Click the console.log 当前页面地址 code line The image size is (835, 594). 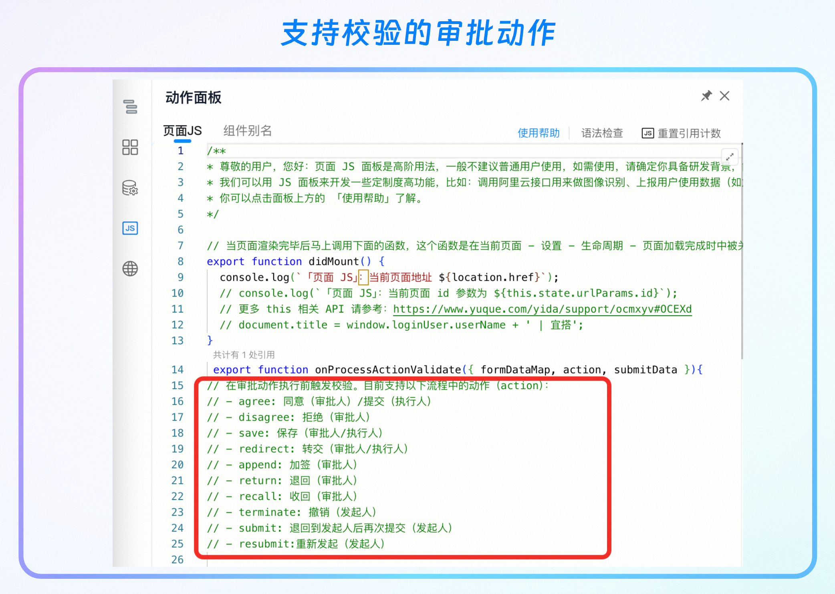[x=389, y=277]
